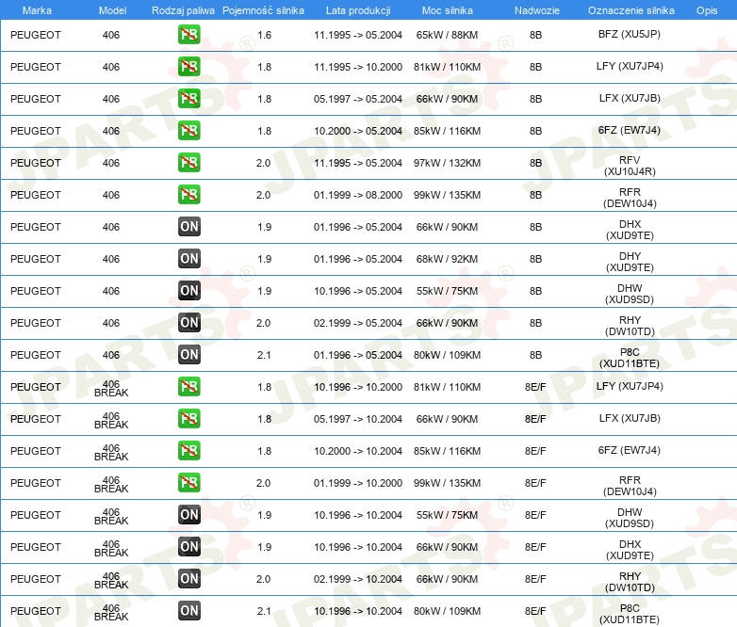The width and height of the screenshot is (737, 627).
Task: Click the 80kW / 109KM value in the 01.1996 row
Action: click(447, 355)
